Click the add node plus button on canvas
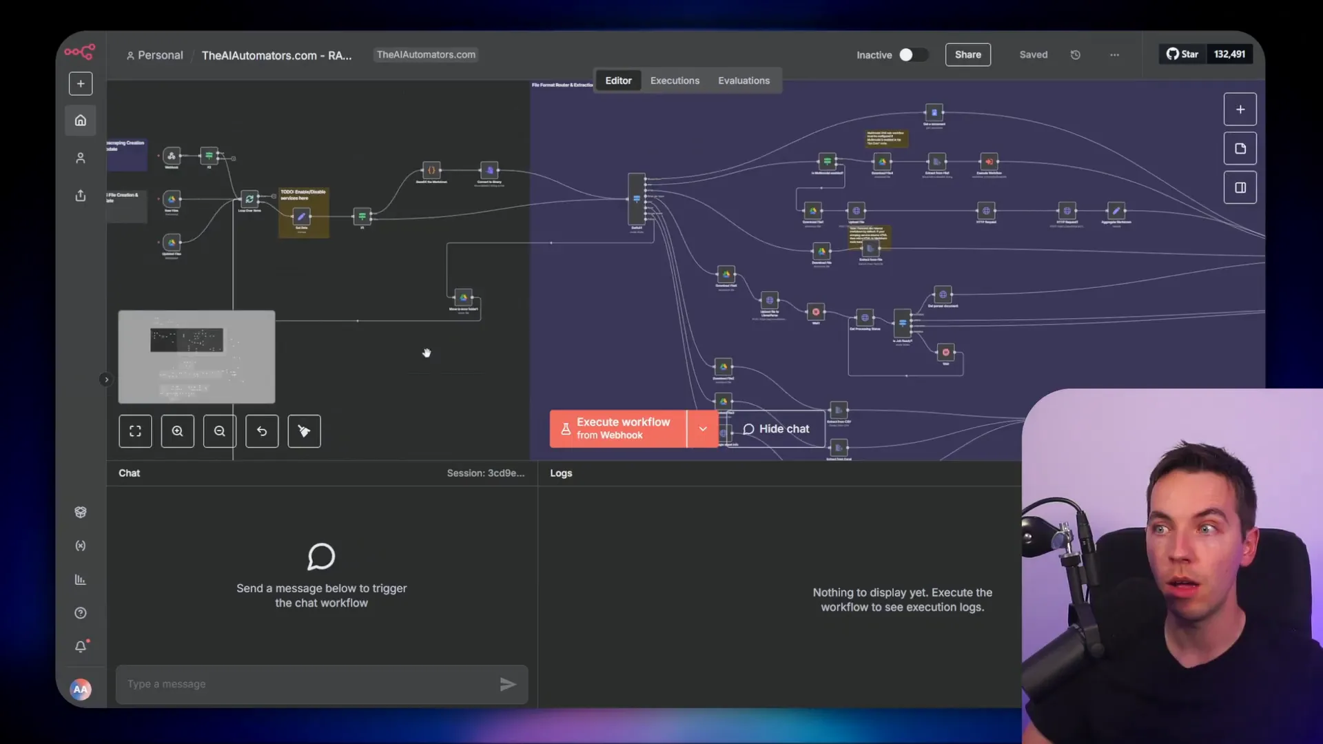Screen dimensions: 1323x744 [1240, 110]
